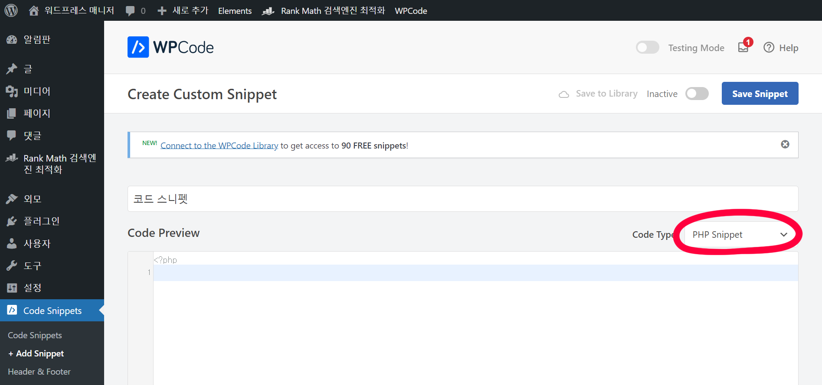Open the WordPress logo menu
This screenshot has width=822, height=385.
(x=11, y=10)
